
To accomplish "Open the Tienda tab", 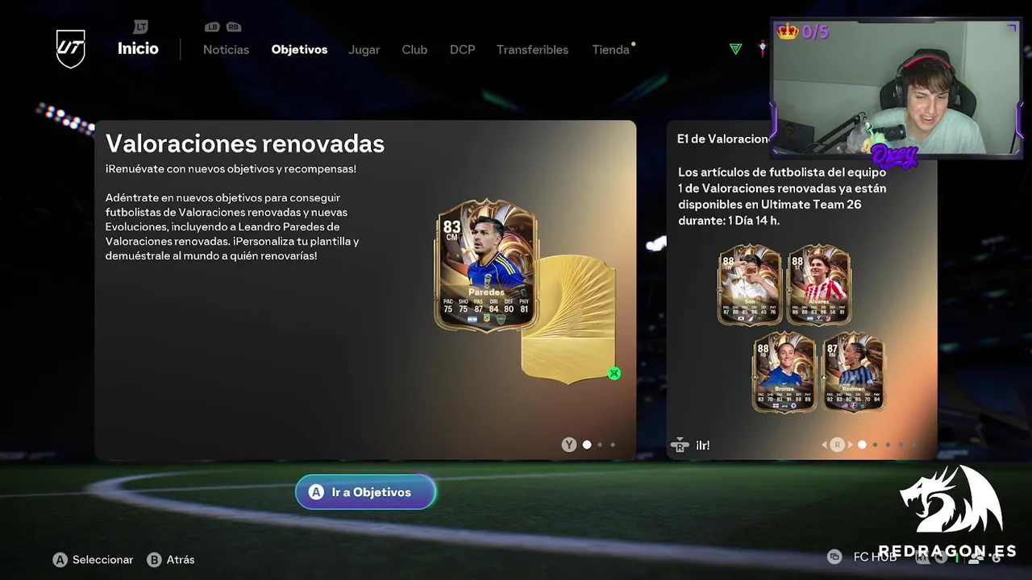I will (x=610, y=49).
